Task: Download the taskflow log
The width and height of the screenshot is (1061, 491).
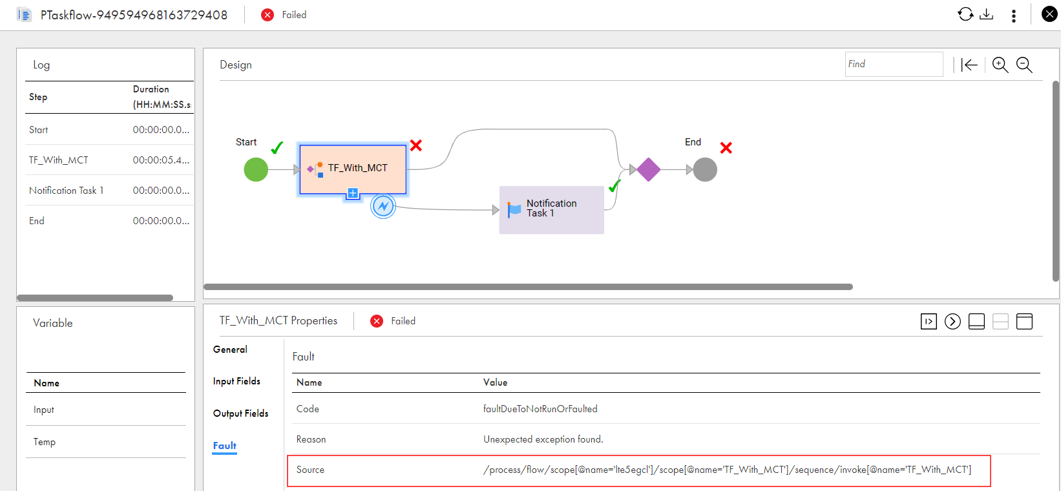Action: click(x=987, y=14)
